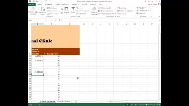Switch to Lista de clientes sheet
This screenshot has height=106, width=189.
(64, 101)
